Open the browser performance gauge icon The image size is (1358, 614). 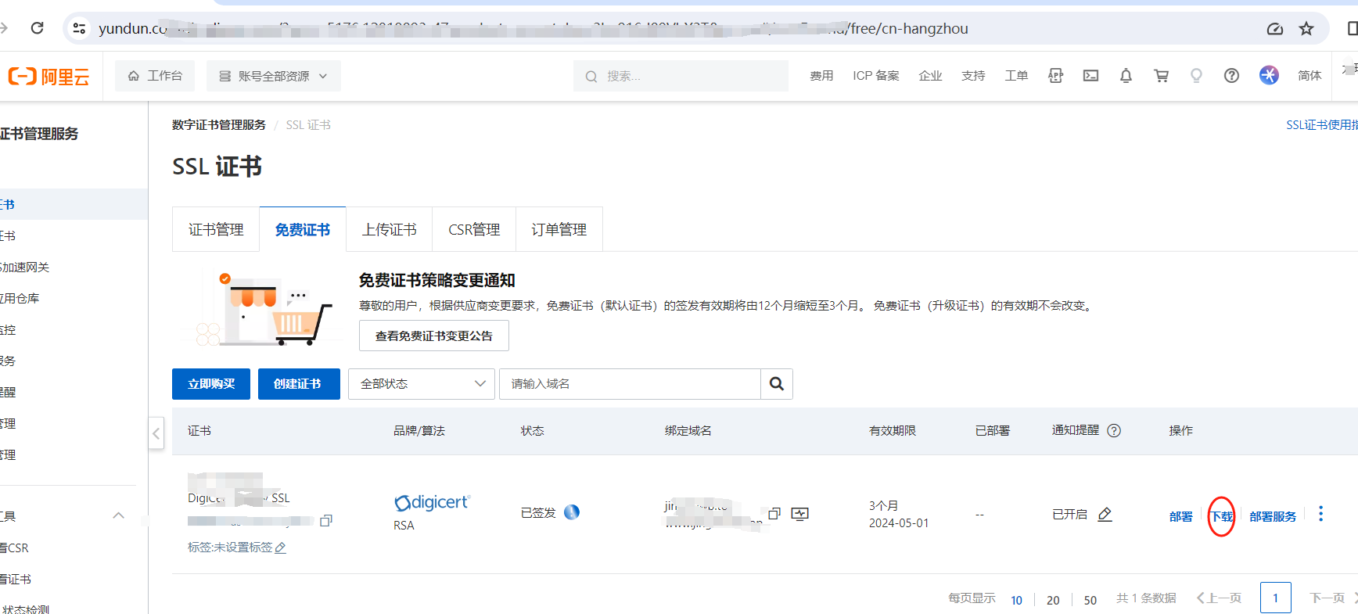point(1275,29)
